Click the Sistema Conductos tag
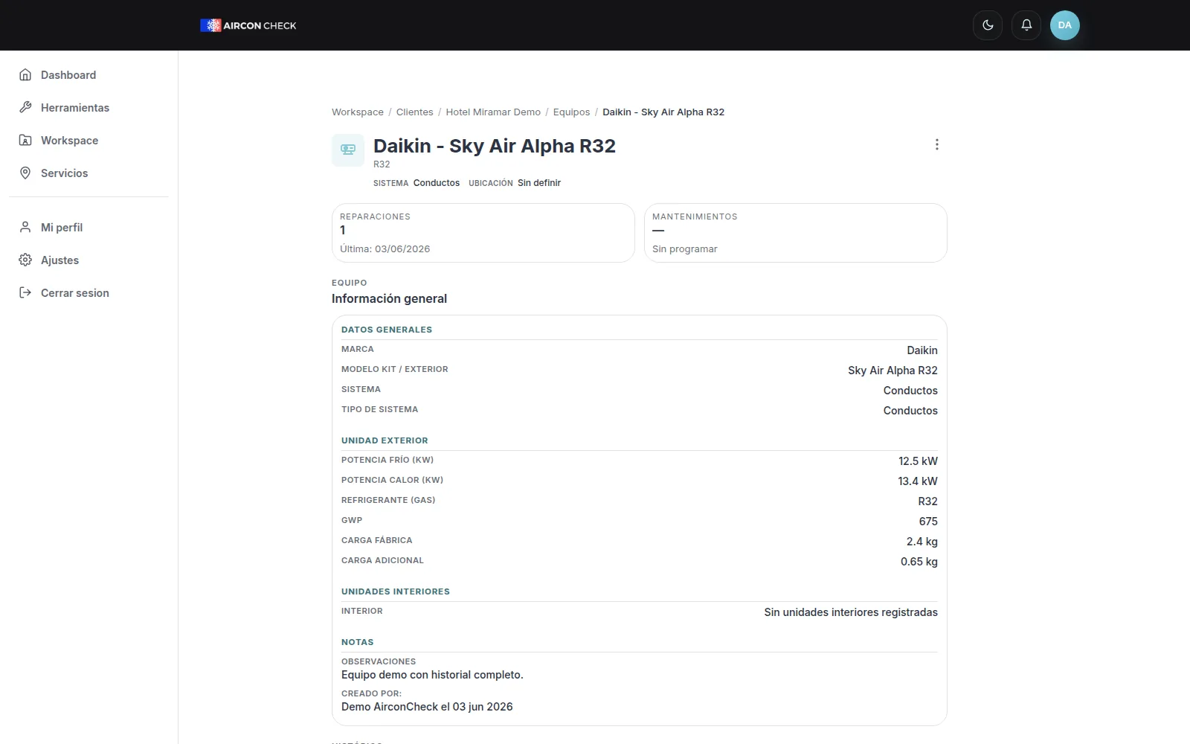The height and width of the screenshot is (744, 1190). [416, 183]
